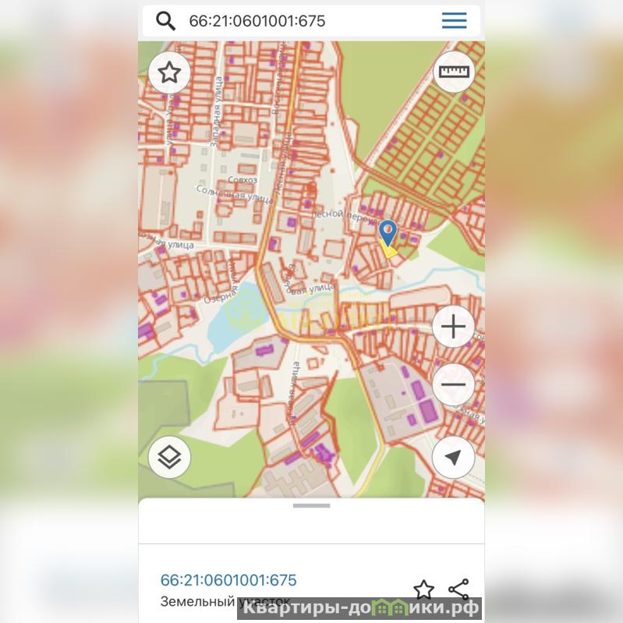Add parcel to favorites with star
Screen dimensions: 623x623
coord(423,589)
